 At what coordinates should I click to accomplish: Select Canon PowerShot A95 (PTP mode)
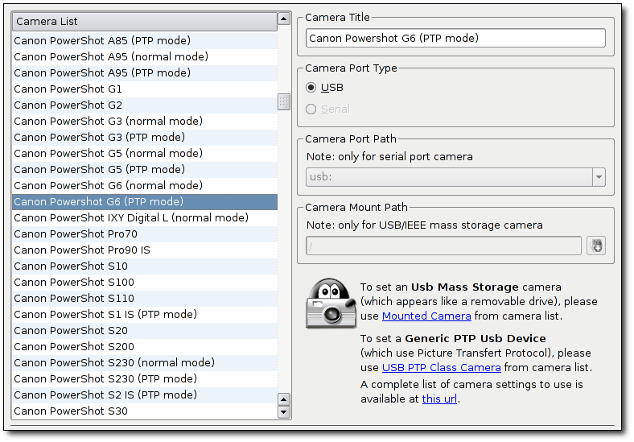(145, 73)
